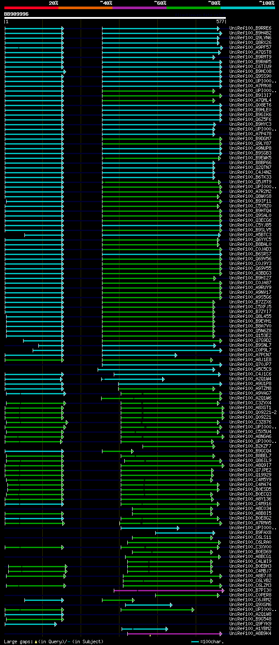This screenshot has height=645, width=279.
Task: Select the label UniRef100_B9HC08
Action: pos(250,72)
